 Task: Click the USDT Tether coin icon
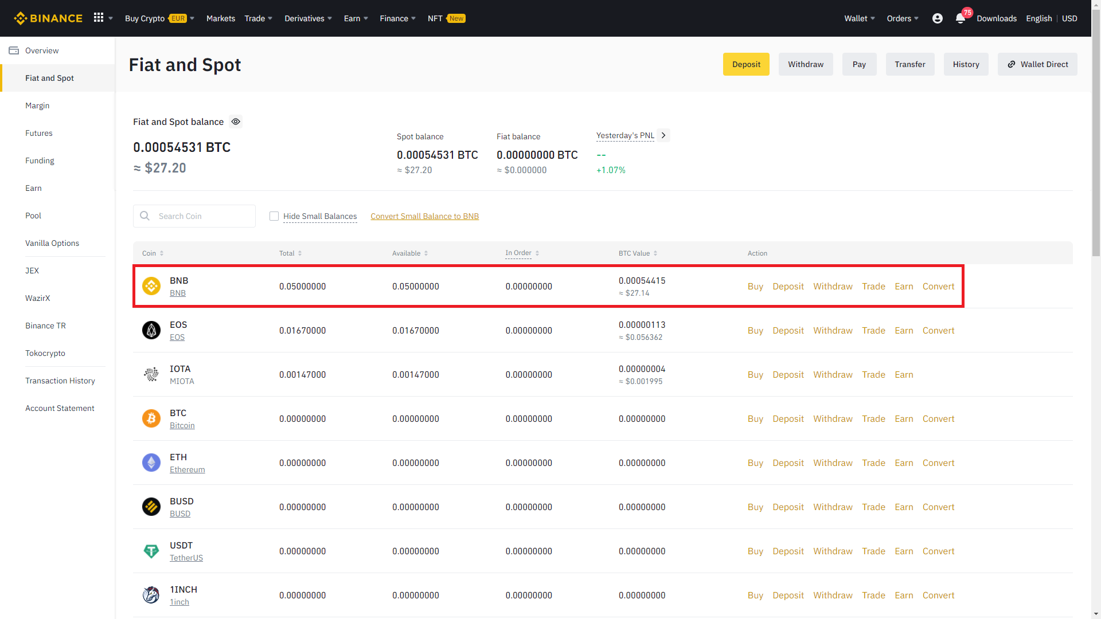151,551
